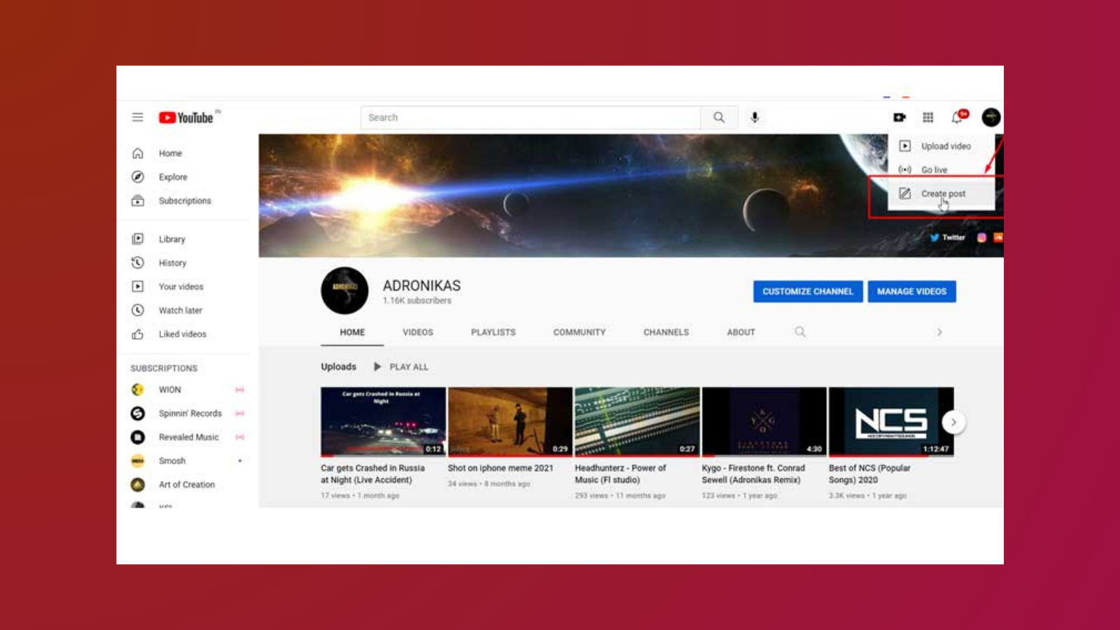Open Headhunterz Power of Music thumbnail
This screenshot has width=1120, height=630.
coord(637,422)
